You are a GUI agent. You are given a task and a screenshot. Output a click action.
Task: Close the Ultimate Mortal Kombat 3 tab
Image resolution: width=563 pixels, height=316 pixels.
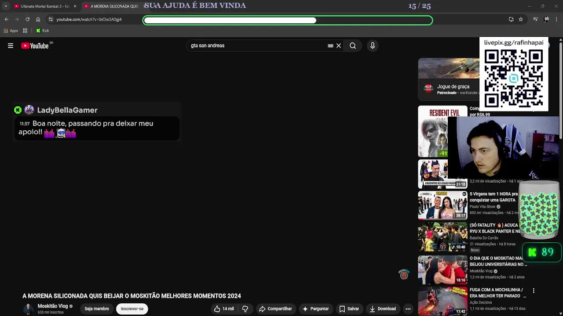coord(75,6)
